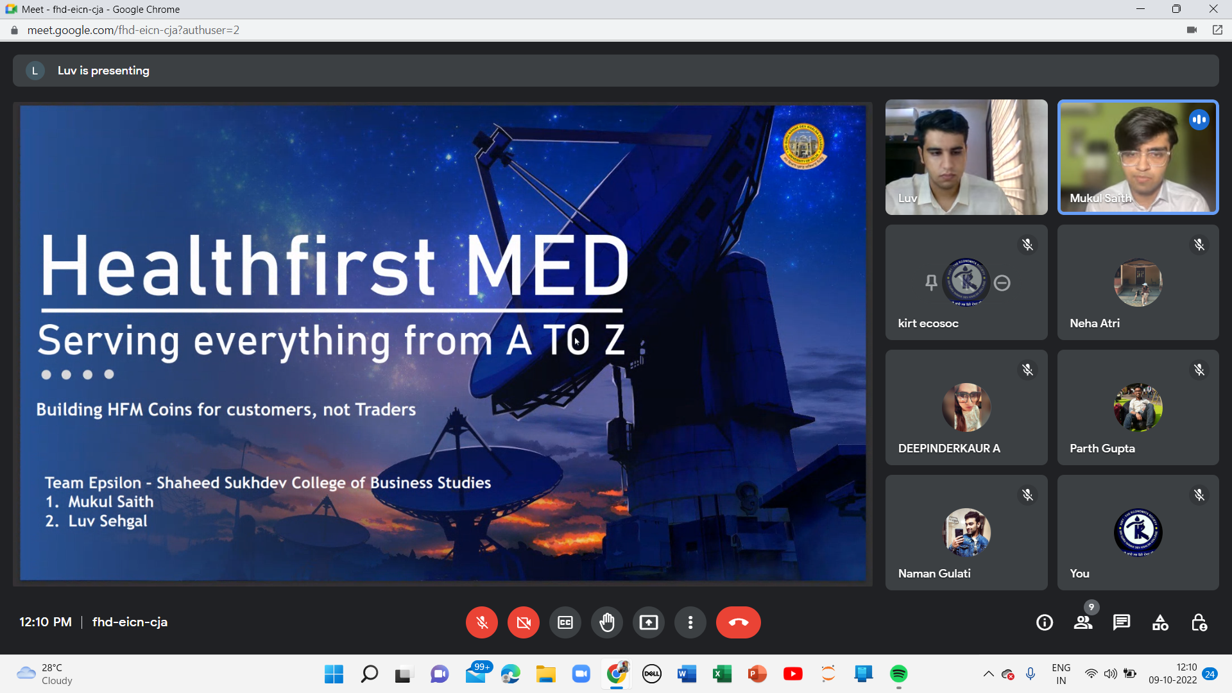Open meeting details info icon
1232x693 pixels.
(x=1044, y=622)
